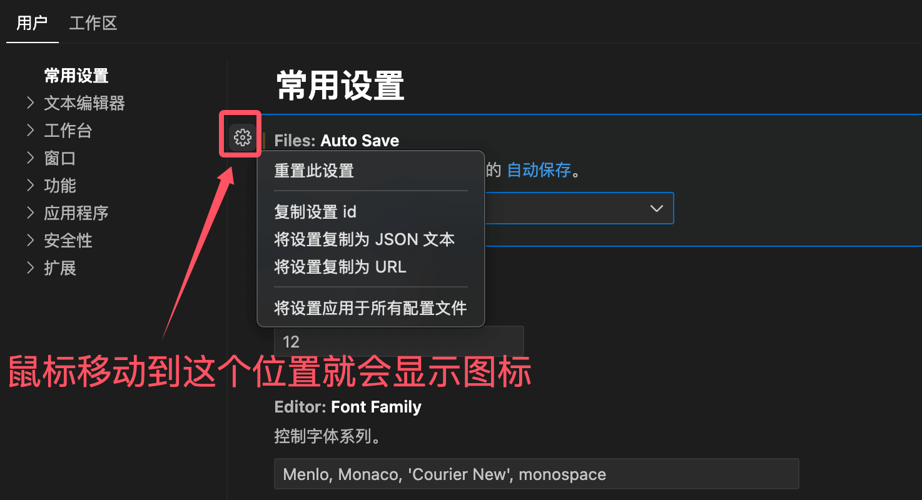922x500 pixels.
Task: Switch to the 工作区 tab
Action: (x=93, y=23)
